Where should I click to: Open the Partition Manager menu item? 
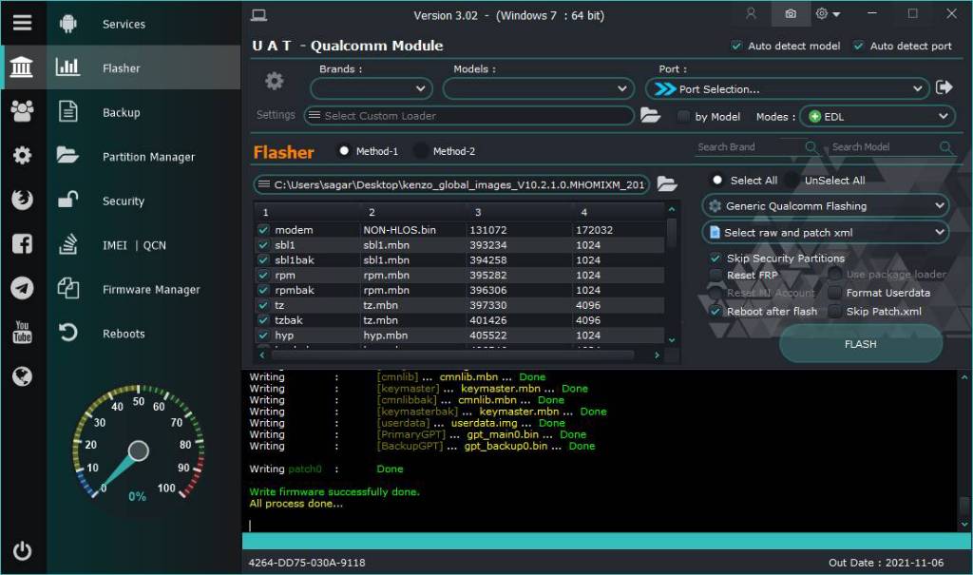148,157
